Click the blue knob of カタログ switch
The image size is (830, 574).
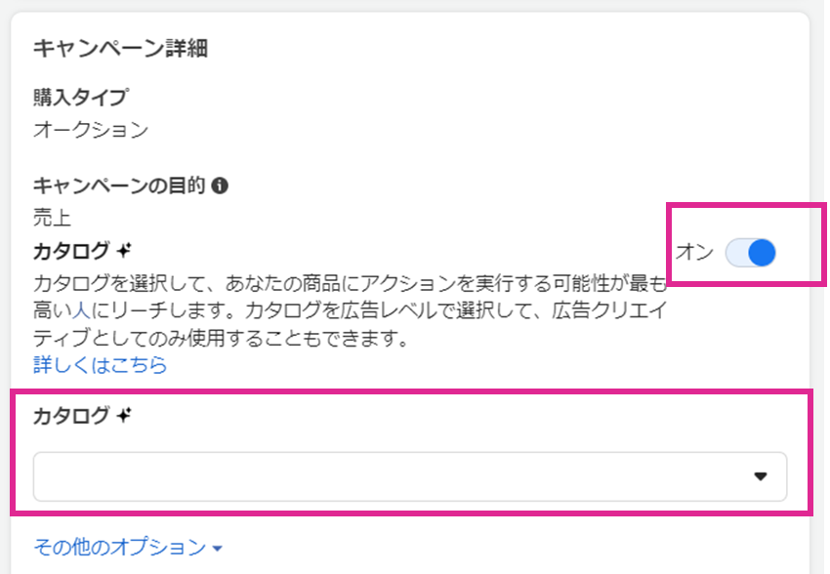(x=762, y=253)
